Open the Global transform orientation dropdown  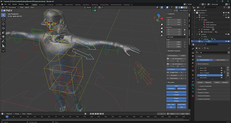click(88, 7)
